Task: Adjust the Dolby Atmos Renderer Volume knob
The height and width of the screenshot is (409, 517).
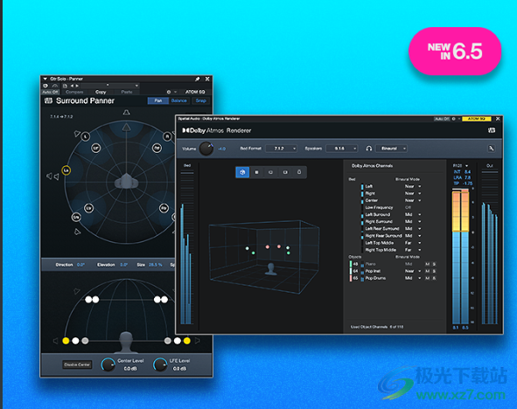Action: click(206, 149)
